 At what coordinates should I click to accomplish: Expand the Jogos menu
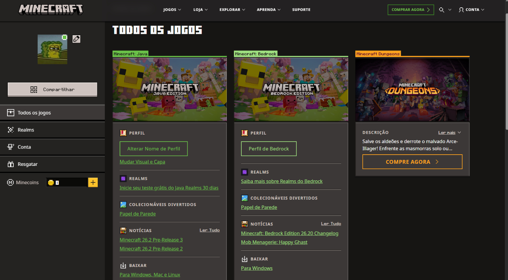pos(172,10)
